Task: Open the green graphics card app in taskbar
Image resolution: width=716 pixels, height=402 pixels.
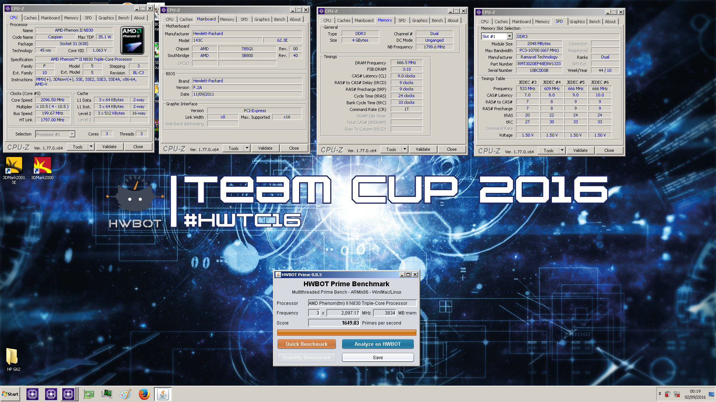Action: [x=89, y=394]
